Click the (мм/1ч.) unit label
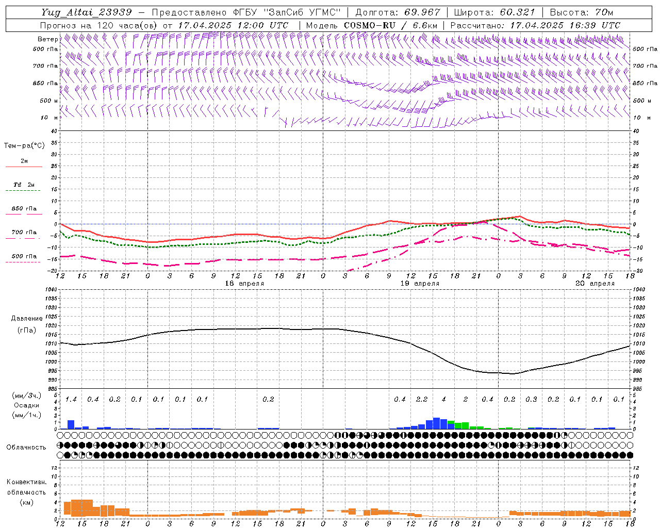 point(27,415)
